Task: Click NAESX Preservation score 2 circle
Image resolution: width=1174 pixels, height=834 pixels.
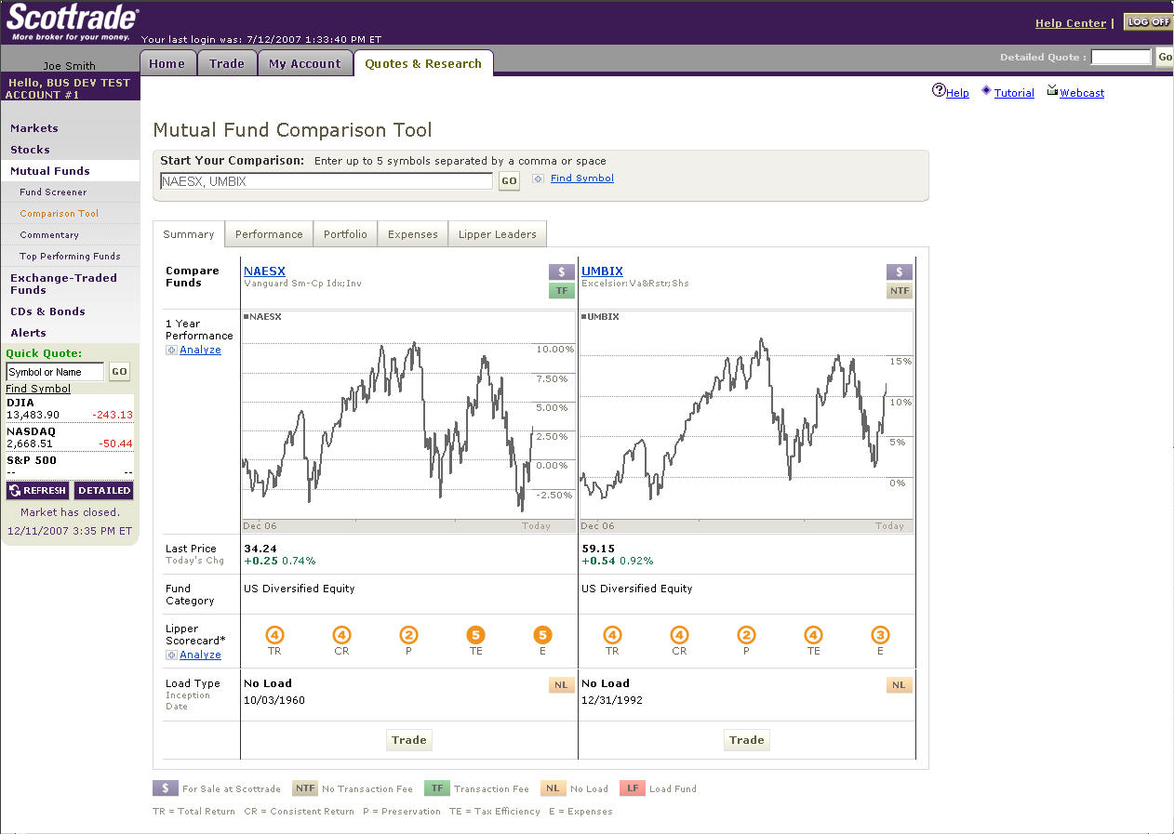Action: pyautogui.click(x=408, y=635)
